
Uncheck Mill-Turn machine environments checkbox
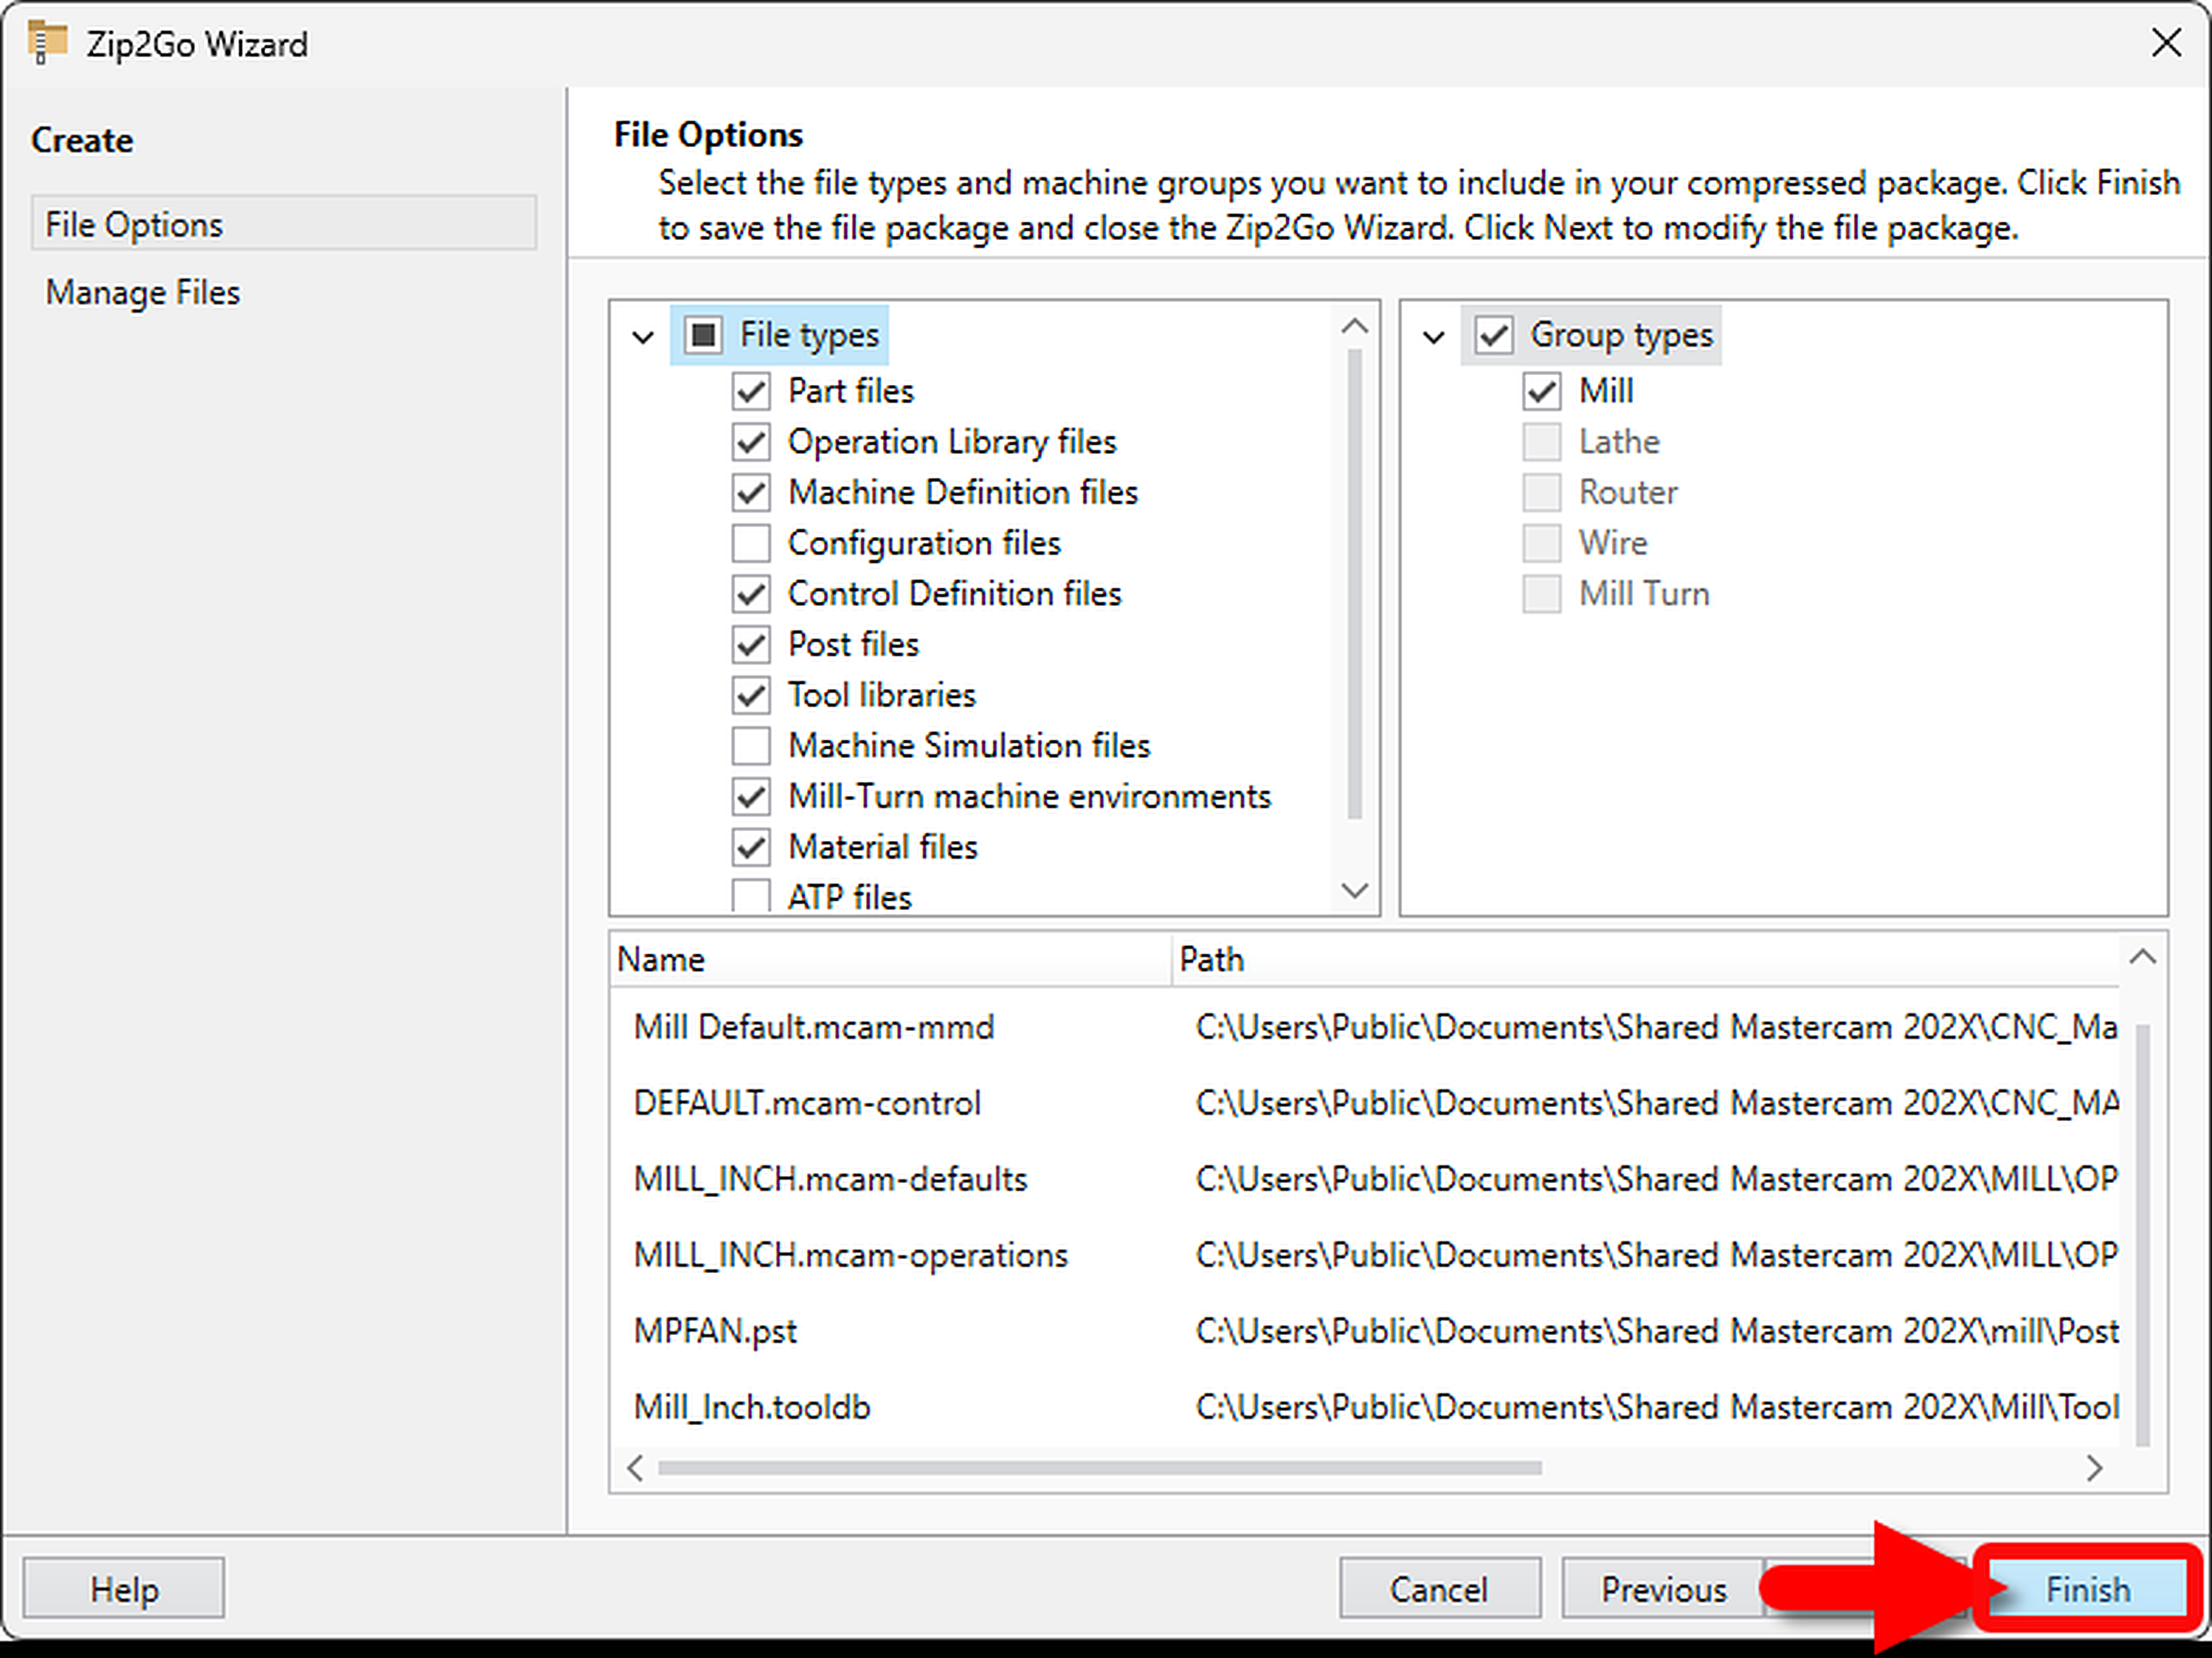coord(751,797)
